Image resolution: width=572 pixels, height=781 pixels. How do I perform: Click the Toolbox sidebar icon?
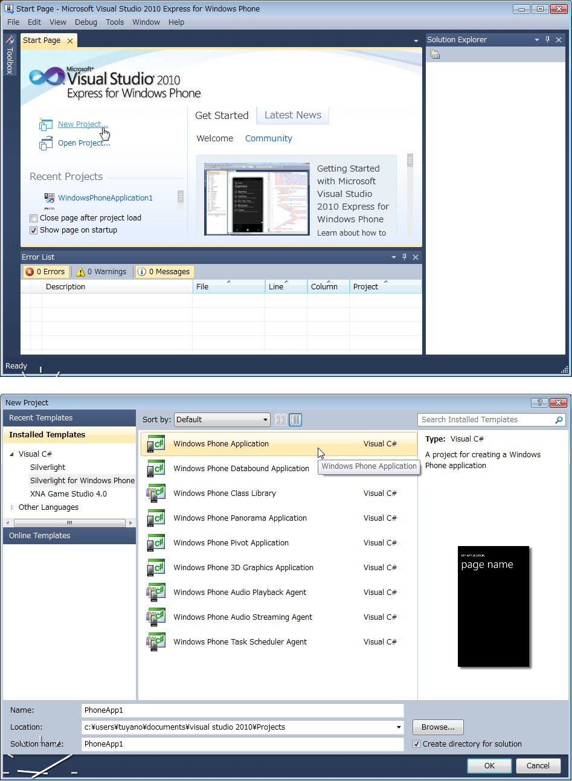point(10,40)
